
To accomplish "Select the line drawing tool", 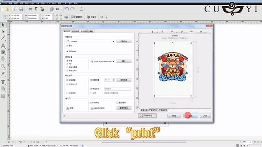I will [3, 38].
